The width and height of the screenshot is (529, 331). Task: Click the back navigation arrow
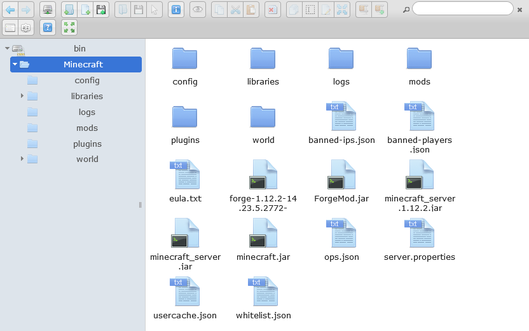click(x=10, y=10)
